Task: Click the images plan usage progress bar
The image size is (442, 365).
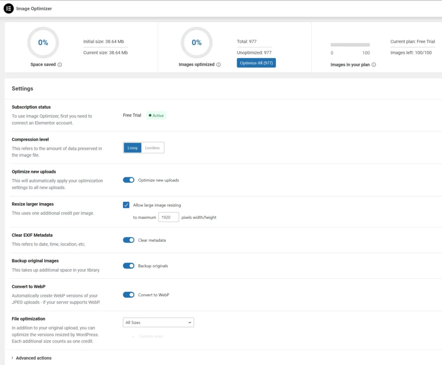Action: [x=350, y=44]
